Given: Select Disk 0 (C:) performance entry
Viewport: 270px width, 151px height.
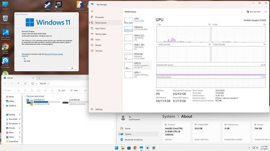Looking at the screenshot, I should click(x=138, y=38).
